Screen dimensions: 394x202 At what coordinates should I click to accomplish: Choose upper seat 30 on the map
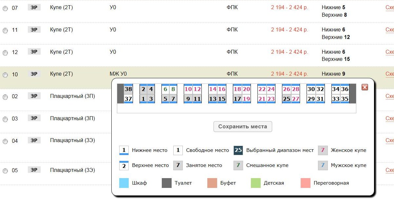(x=311, y=89)
